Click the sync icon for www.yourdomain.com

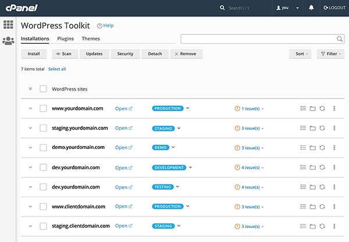pyautogui.click(x=322, y=108)
